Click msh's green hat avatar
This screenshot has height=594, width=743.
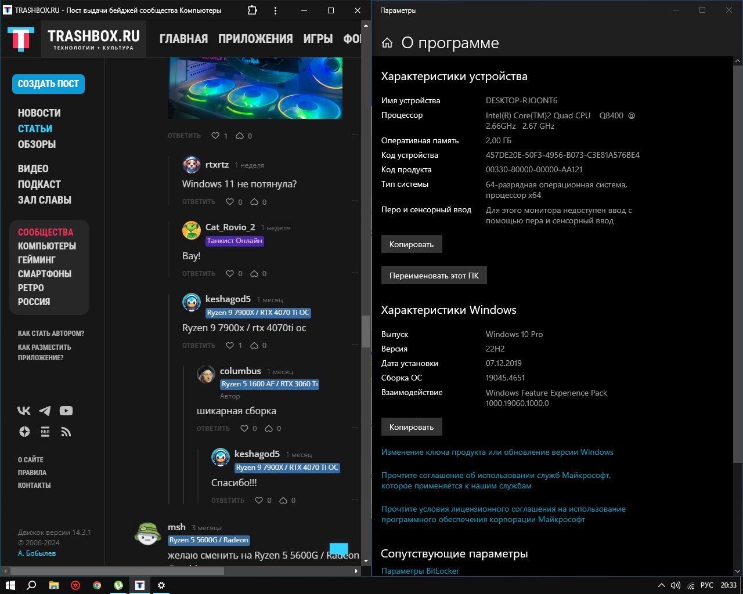[x=148, y=534]
